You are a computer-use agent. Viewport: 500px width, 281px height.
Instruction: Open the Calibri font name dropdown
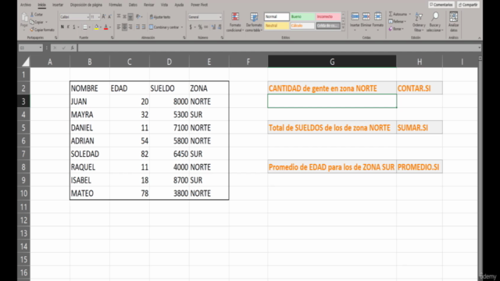[87, 17]
